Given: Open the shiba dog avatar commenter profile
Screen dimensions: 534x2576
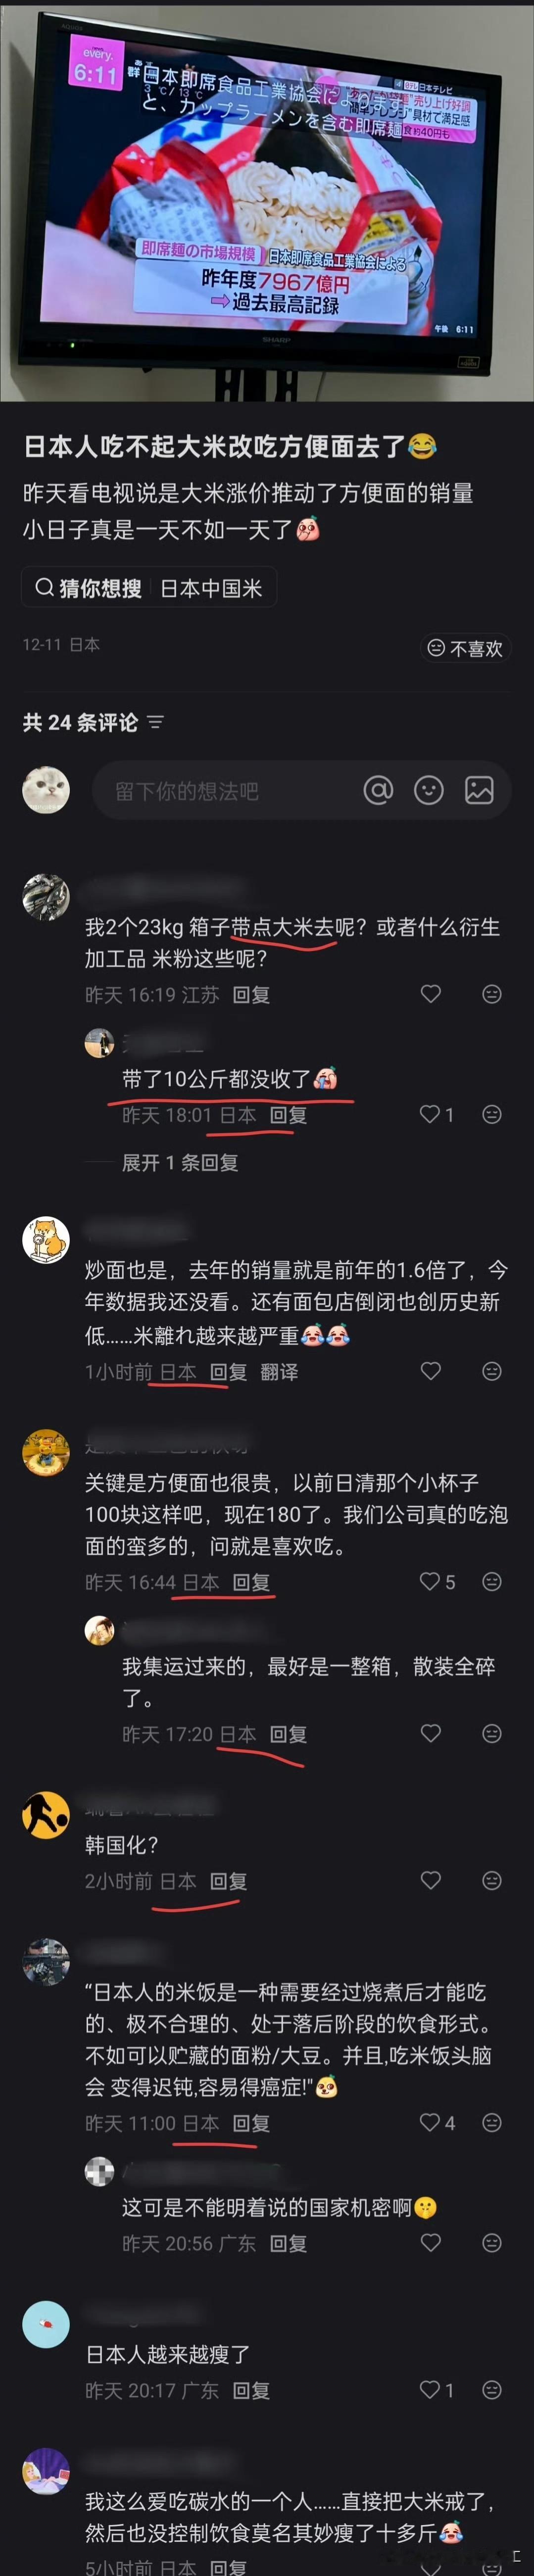Looking at the screenshot, I should (x=46, y=1240).
